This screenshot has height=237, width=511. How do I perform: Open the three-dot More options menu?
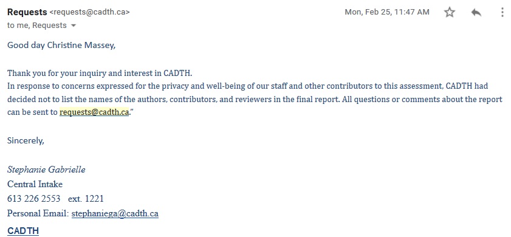pyautogui.click(x=502, y=12)
